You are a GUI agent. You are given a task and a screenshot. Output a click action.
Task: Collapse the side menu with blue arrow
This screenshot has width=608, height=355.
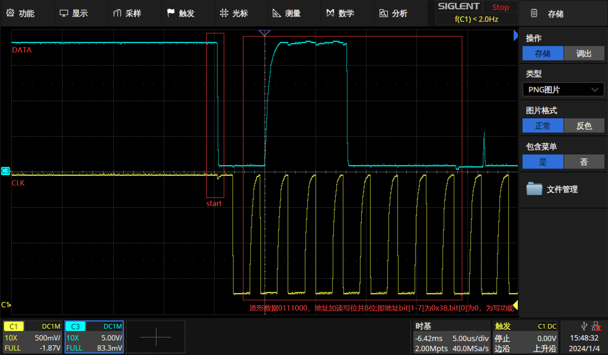tap(516, 35)
